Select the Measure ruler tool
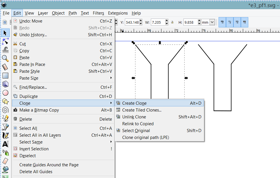The image size is (280, 178). point(5,67)
